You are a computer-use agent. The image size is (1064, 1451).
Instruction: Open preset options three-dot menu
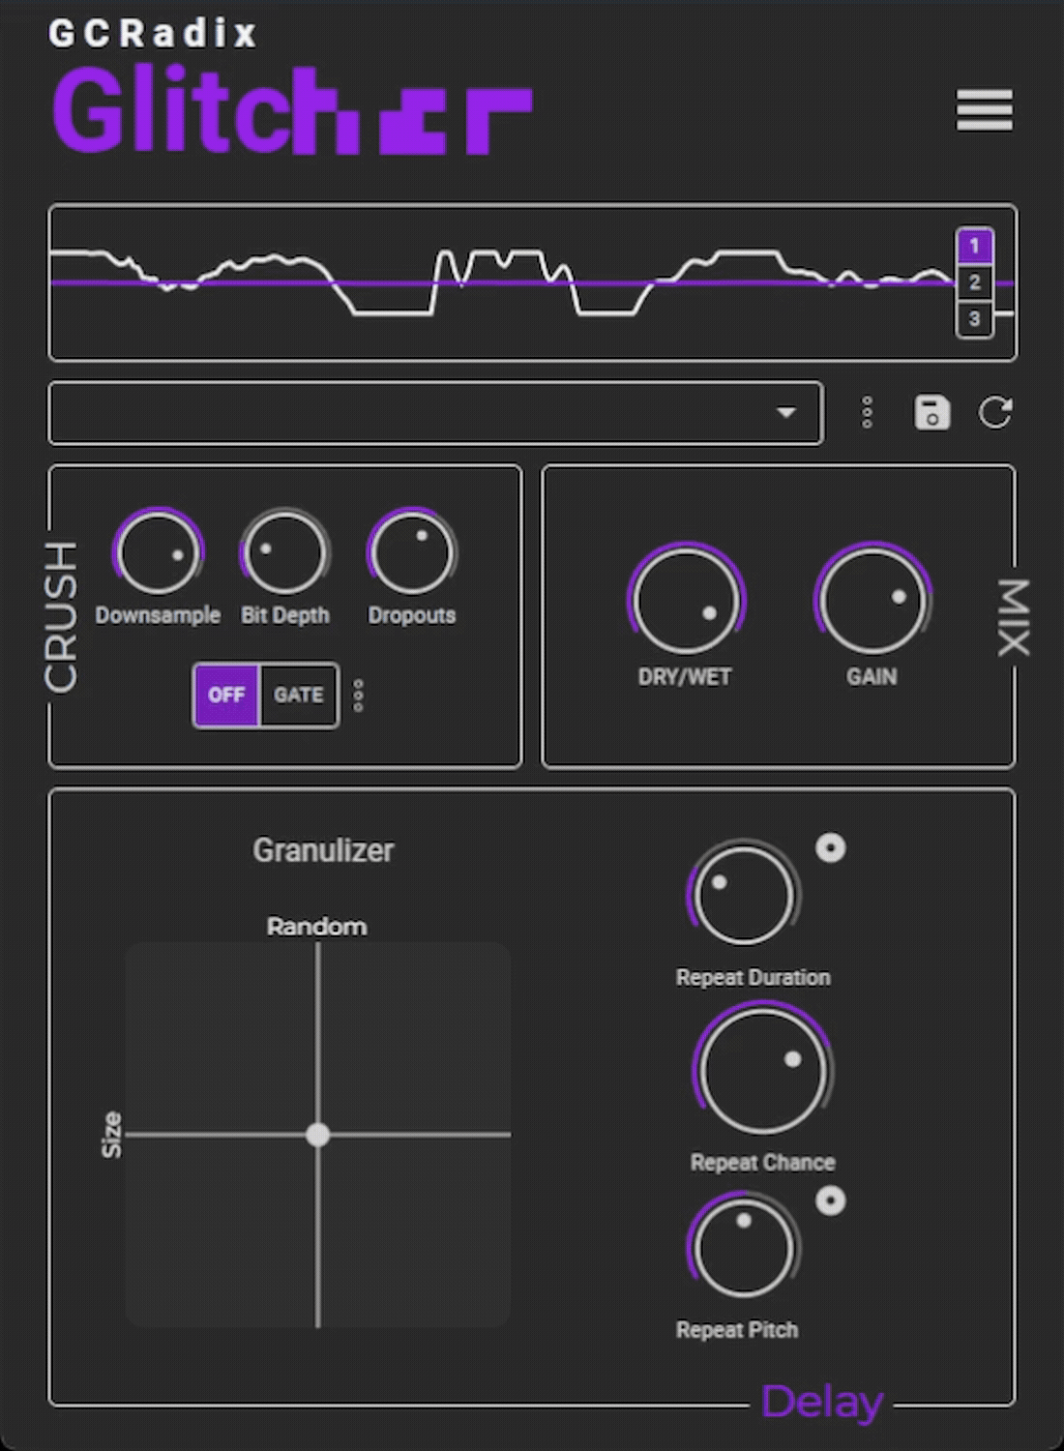(867, 413)
